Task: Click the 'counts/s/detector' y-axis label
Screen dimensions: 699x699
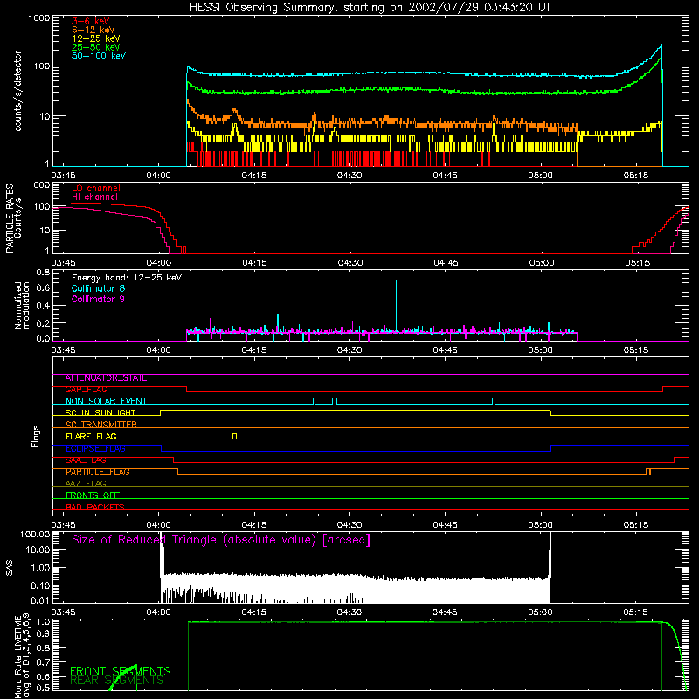Action: (18, 91)
